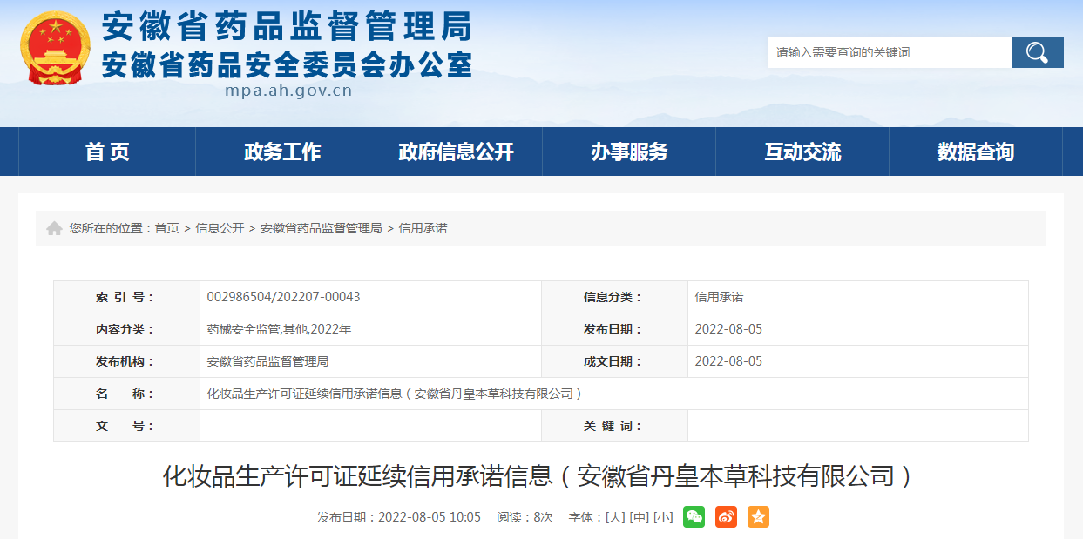Select index number 002986504/202207-00043

[x=283, y=297]
